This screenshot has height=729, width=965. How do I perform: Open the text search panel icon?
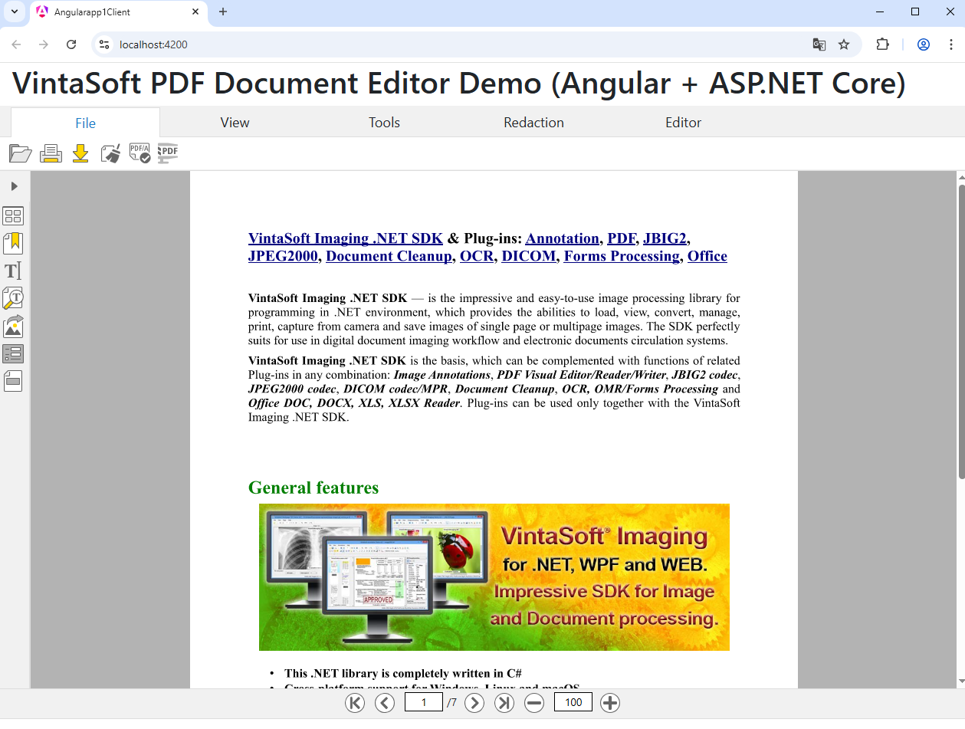(13, 298)
